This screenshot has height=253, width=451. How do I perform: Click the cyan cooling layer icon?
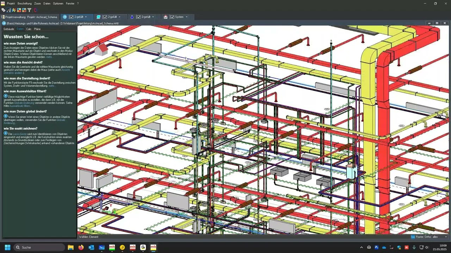pyautogui.click(x=99, y=17)
